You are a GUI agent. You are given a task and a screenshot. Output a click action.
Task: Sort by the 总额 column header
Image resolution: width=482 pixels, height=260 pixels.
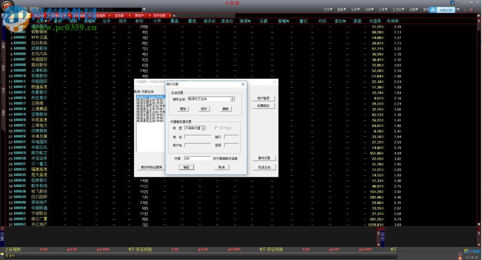[264, 21]
